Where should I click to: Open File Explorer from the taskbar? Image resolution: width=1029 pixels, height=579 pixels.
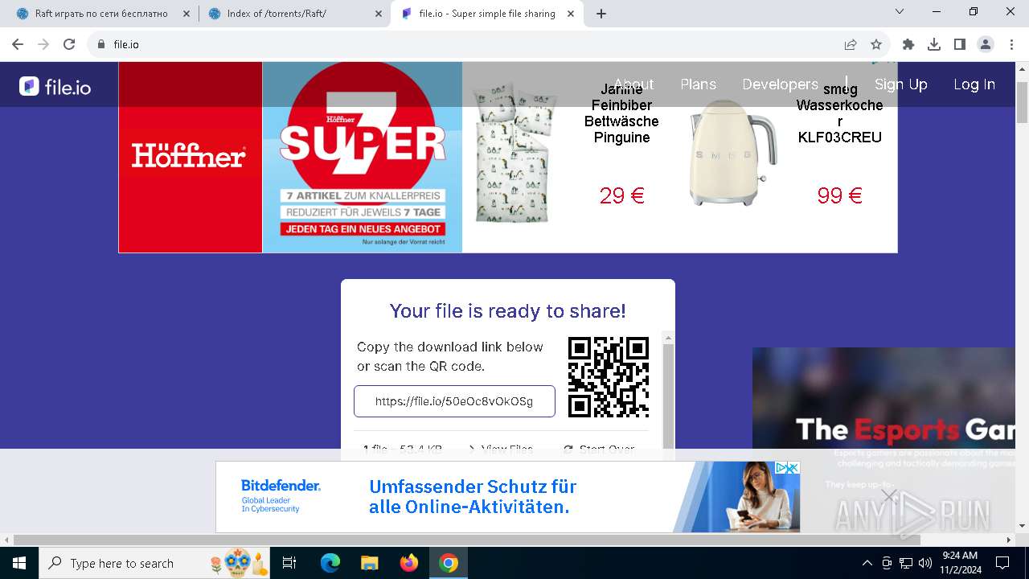370,563
